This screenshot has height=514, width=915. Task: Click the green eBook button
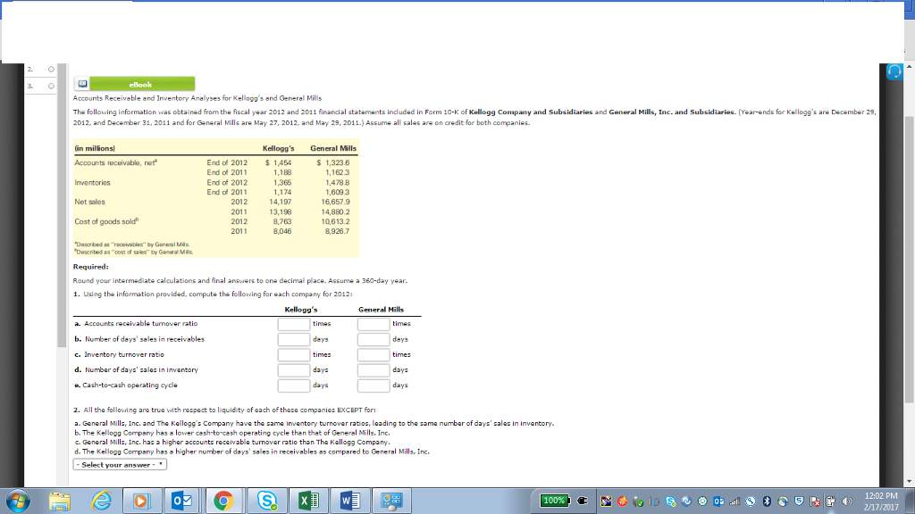(142, 84)
